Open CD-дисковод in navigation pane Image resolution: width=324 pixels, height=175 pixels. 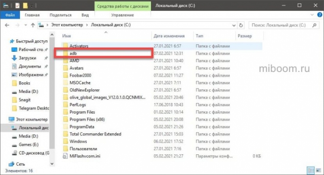pos(34,153)
